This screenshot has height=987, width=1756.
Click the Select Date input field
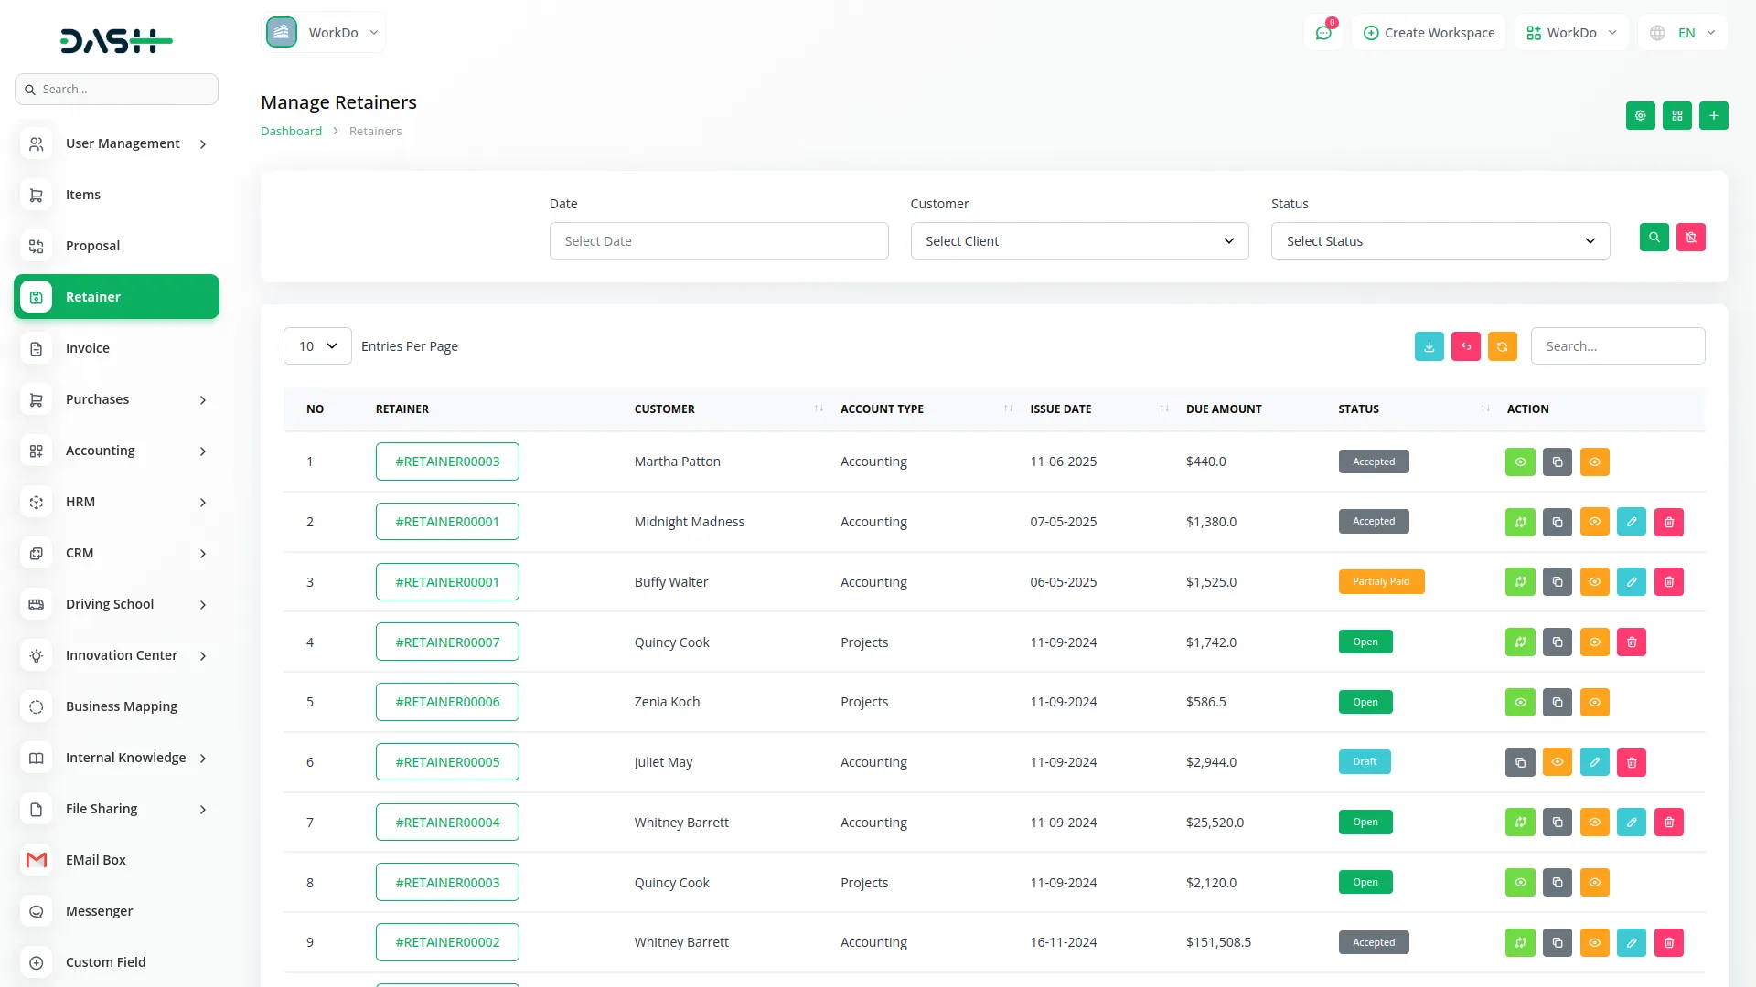point(718,241)
